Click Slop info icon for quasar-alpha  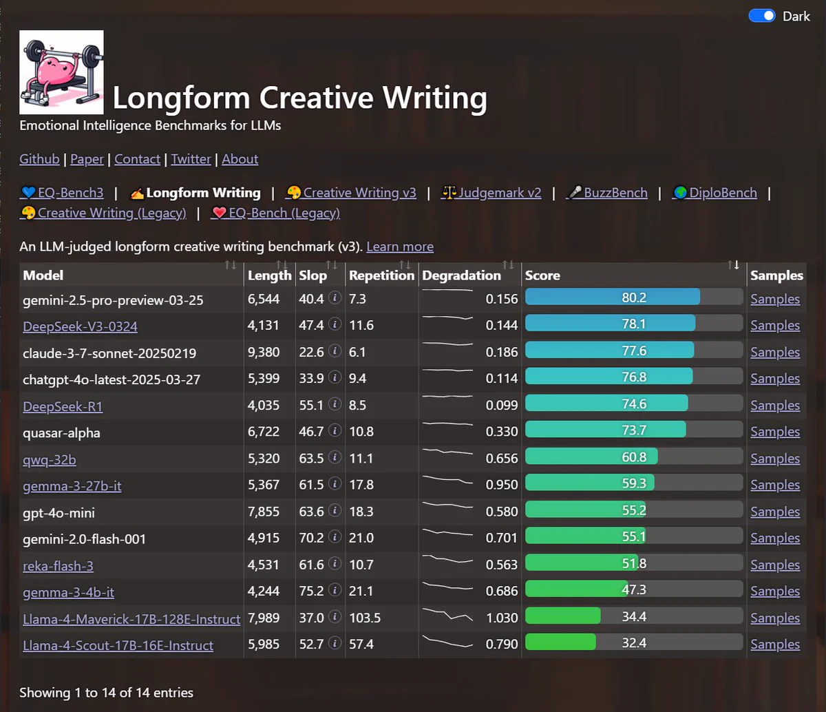[335, 431]
